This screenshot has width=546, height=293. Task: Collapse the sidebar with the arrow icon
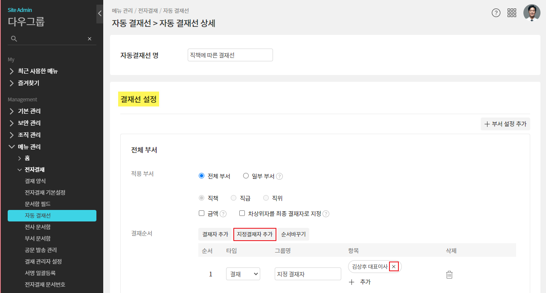tap(100, 14)
